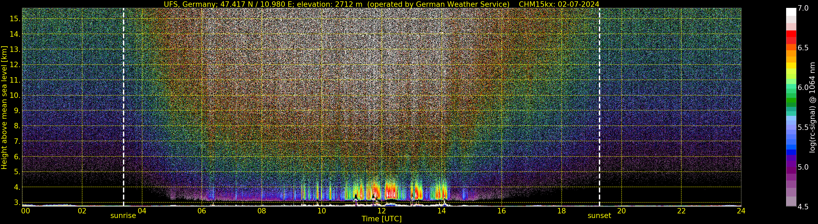Click the height axis tick "5."

[x=17, y=172]
